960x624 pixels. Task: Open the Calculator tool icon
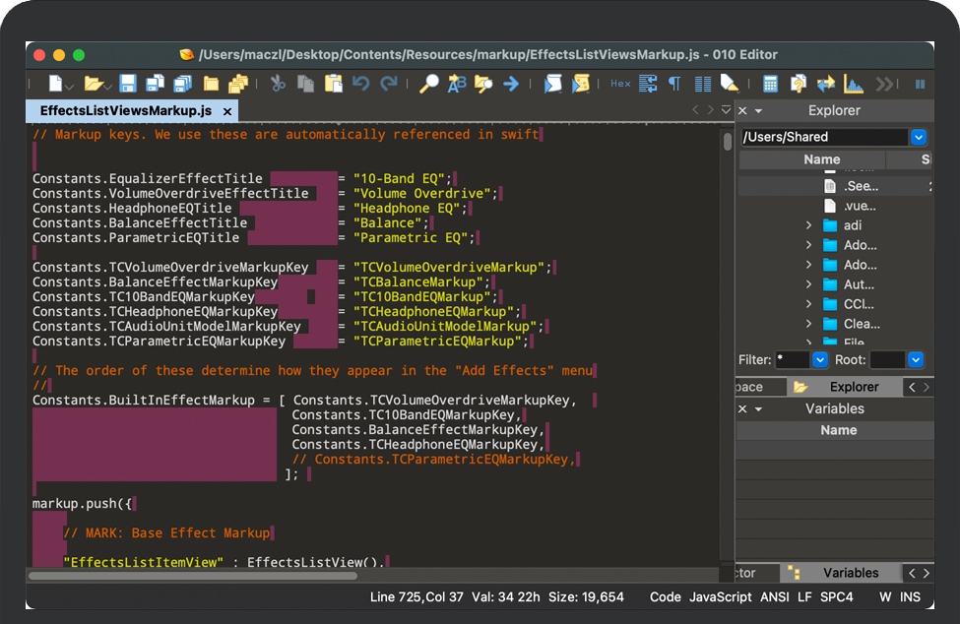[770, 84]
